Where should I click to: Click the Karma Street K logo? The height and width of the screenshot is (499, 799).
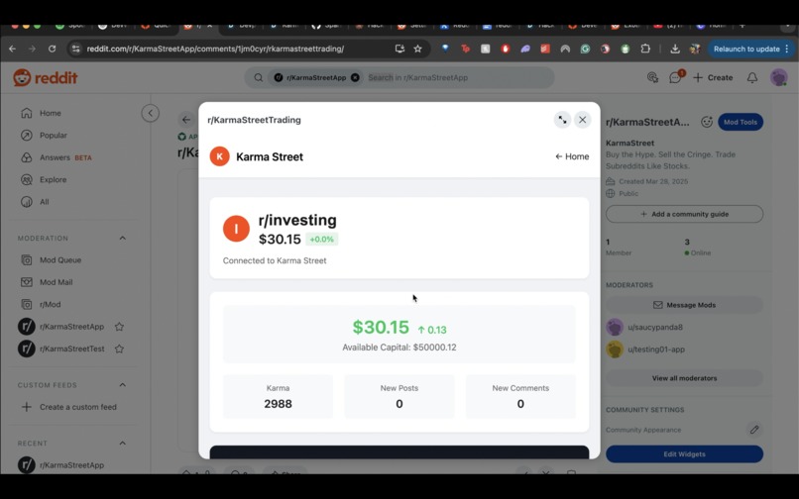[220, 156]
